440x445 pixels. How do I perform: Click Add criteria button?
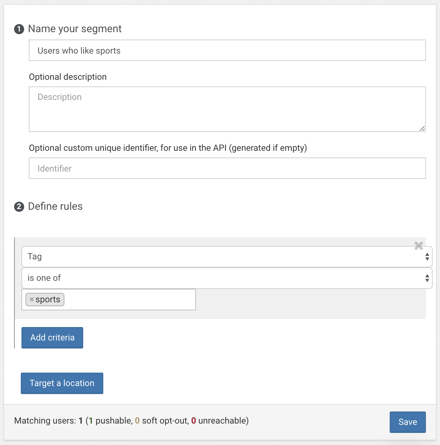pyautogui.click(x=52, y=337)
